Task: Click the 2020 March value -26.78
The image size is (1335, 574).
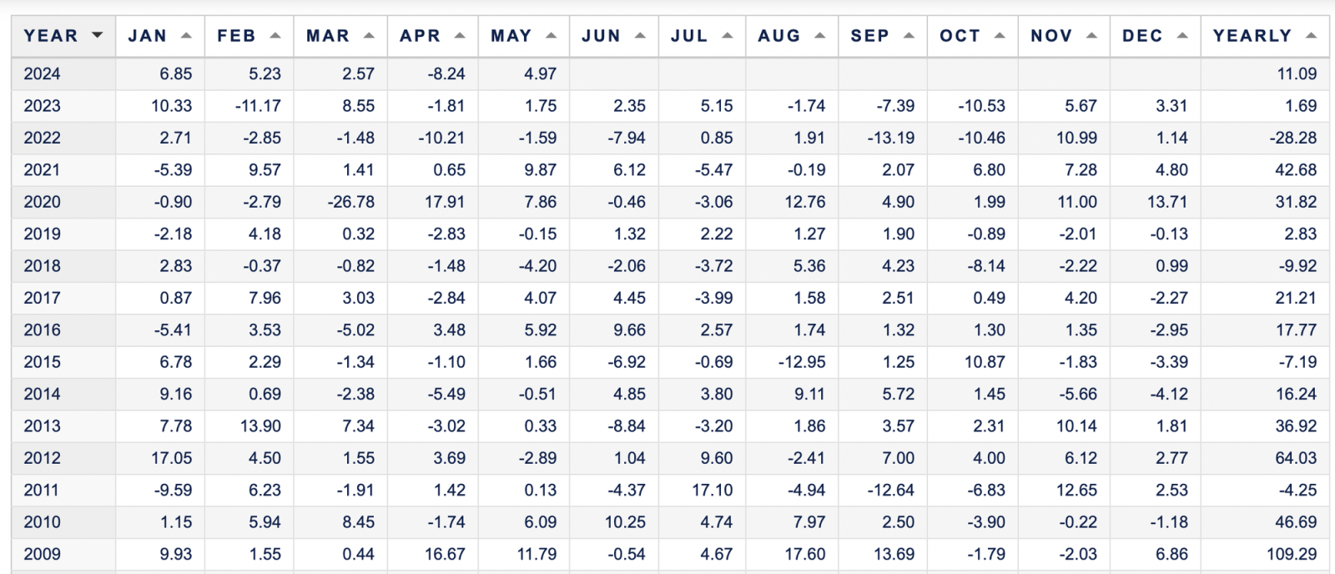Action: point(351,202)
